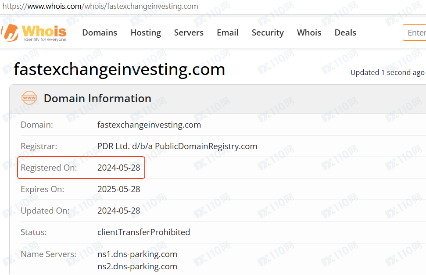The image size is (426, 275).
Task: Click the clientTransferProhibited status value
Action: point(143,232)
